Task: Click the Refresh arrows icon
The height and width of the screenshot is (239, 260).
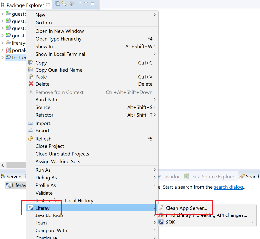Action: 31,139
